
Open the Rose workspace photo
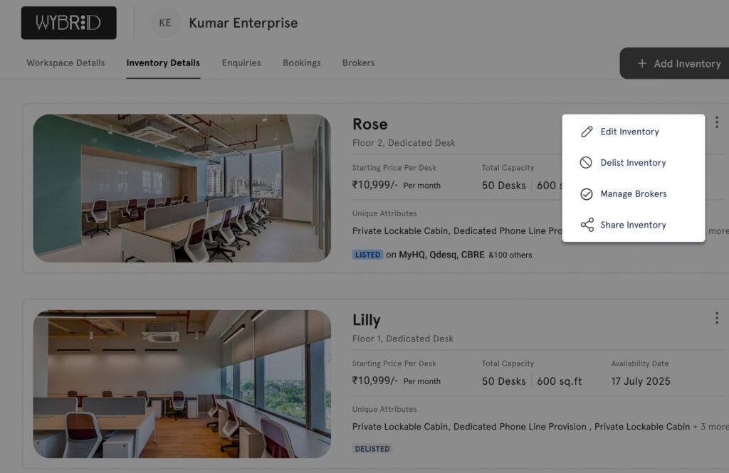point(182,188)
